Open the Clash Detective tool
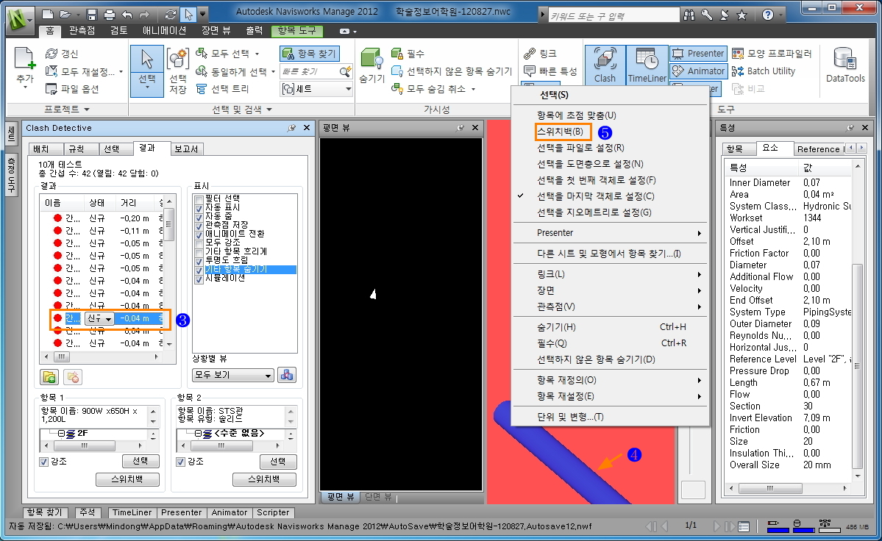The width and height of the screenshot is (882, 541). click(x=605, y=64)
